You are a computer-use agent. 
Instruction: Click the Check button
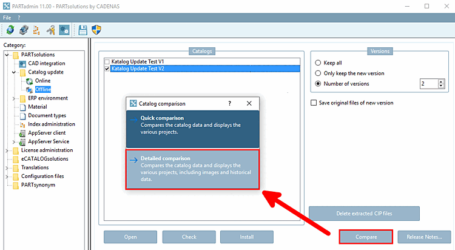tap(189, 237)
